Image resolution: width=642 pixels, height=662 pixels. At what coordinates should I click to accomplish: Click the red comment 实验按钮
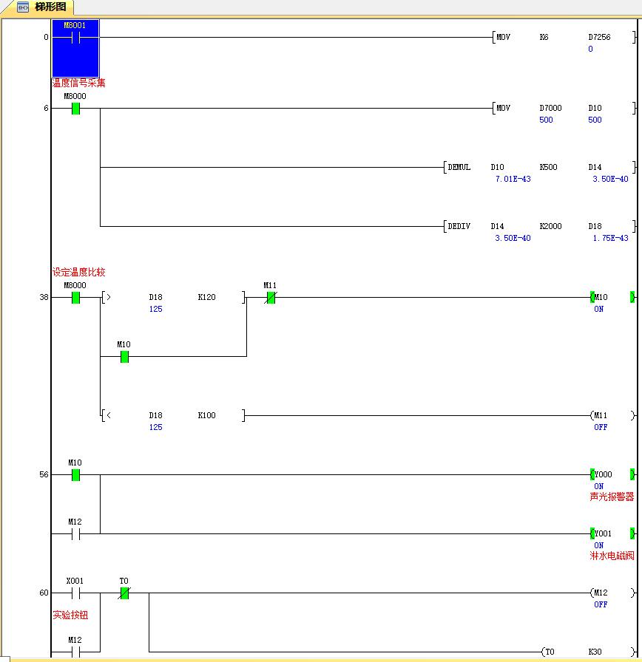click(x=70, y=615)
